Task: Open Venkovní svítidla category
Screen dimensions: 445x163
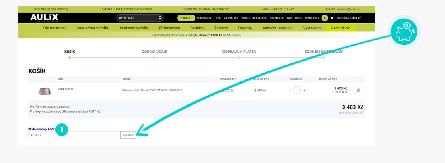Action: (133, 28)
